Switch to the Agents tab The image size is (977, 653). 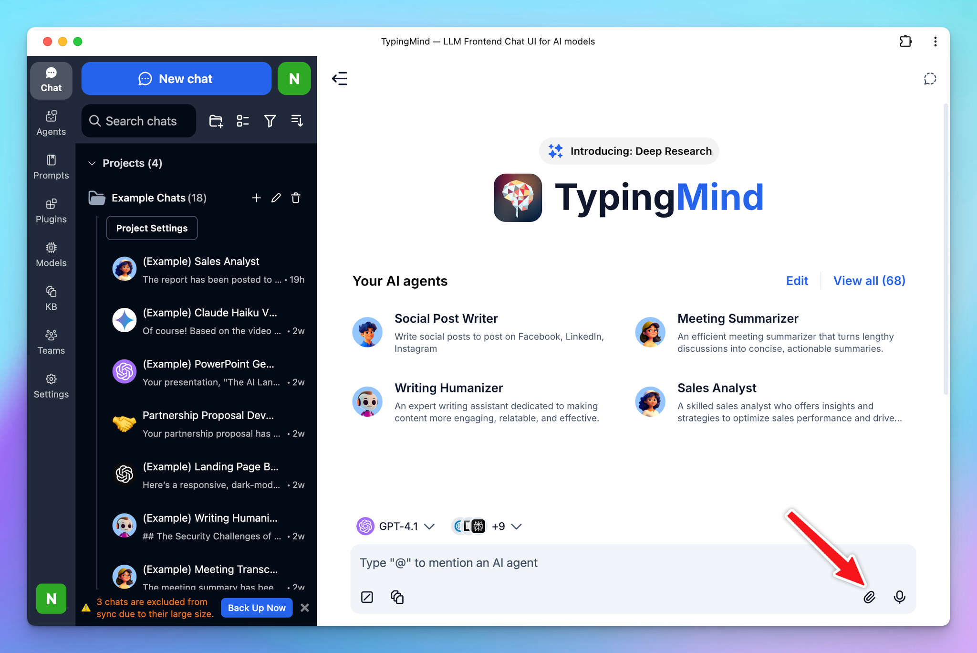[51, 123]
